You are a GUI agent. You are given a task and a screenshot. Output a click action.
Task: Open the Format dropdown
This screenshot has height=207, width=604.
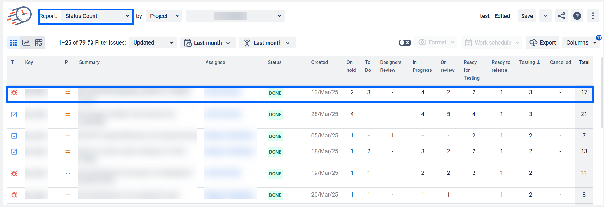coord(436,42)
